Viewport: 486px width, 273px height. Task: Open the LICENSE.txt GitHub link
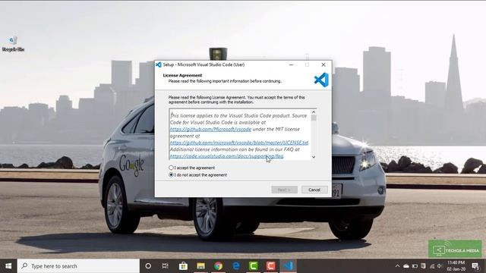click(239, 143)
